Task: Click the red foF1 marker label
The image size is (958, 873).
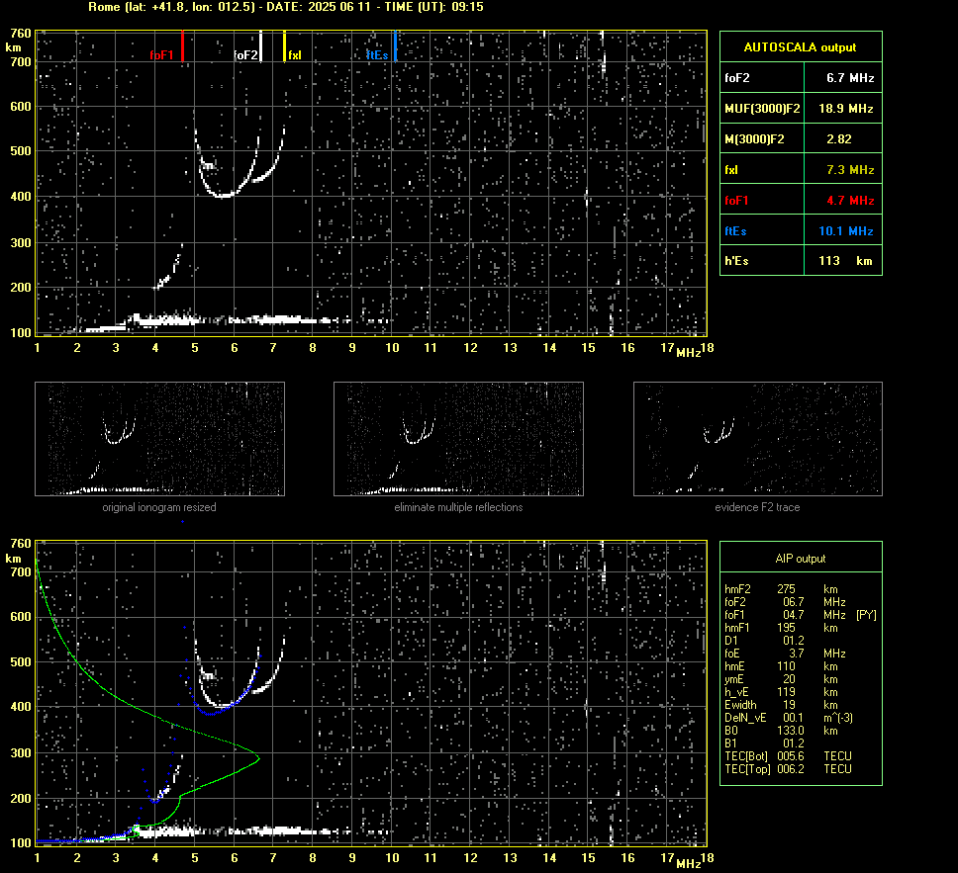Action: 161,55
